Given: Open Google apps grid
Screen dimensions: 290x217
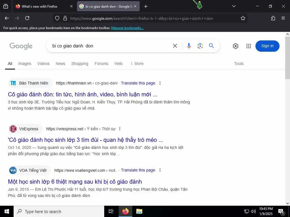Looking at the screenshot, I should click(x=249, y=46).
